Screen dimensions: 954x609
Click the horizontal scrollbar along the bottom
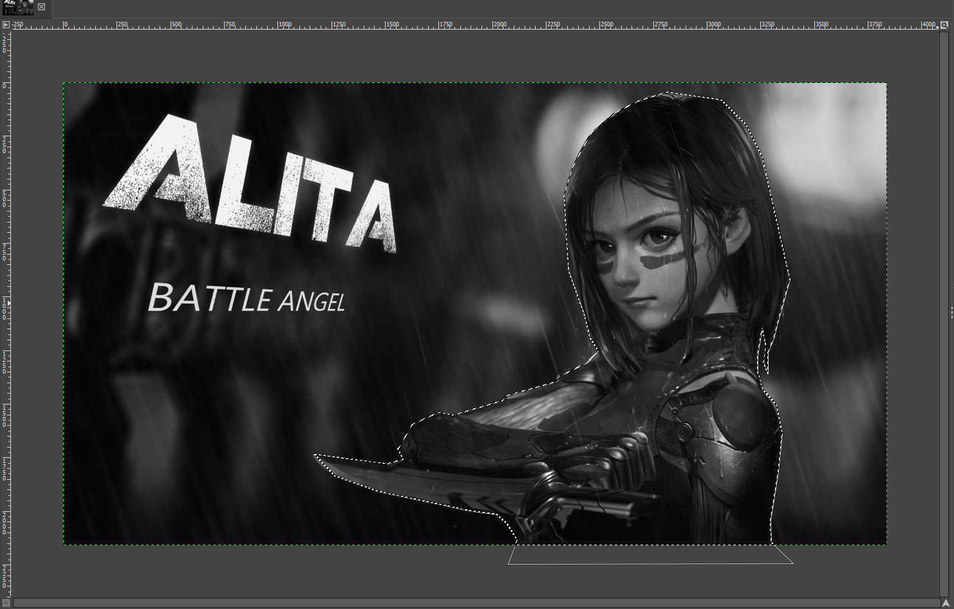pyautogui.click(x=476, y=603)
